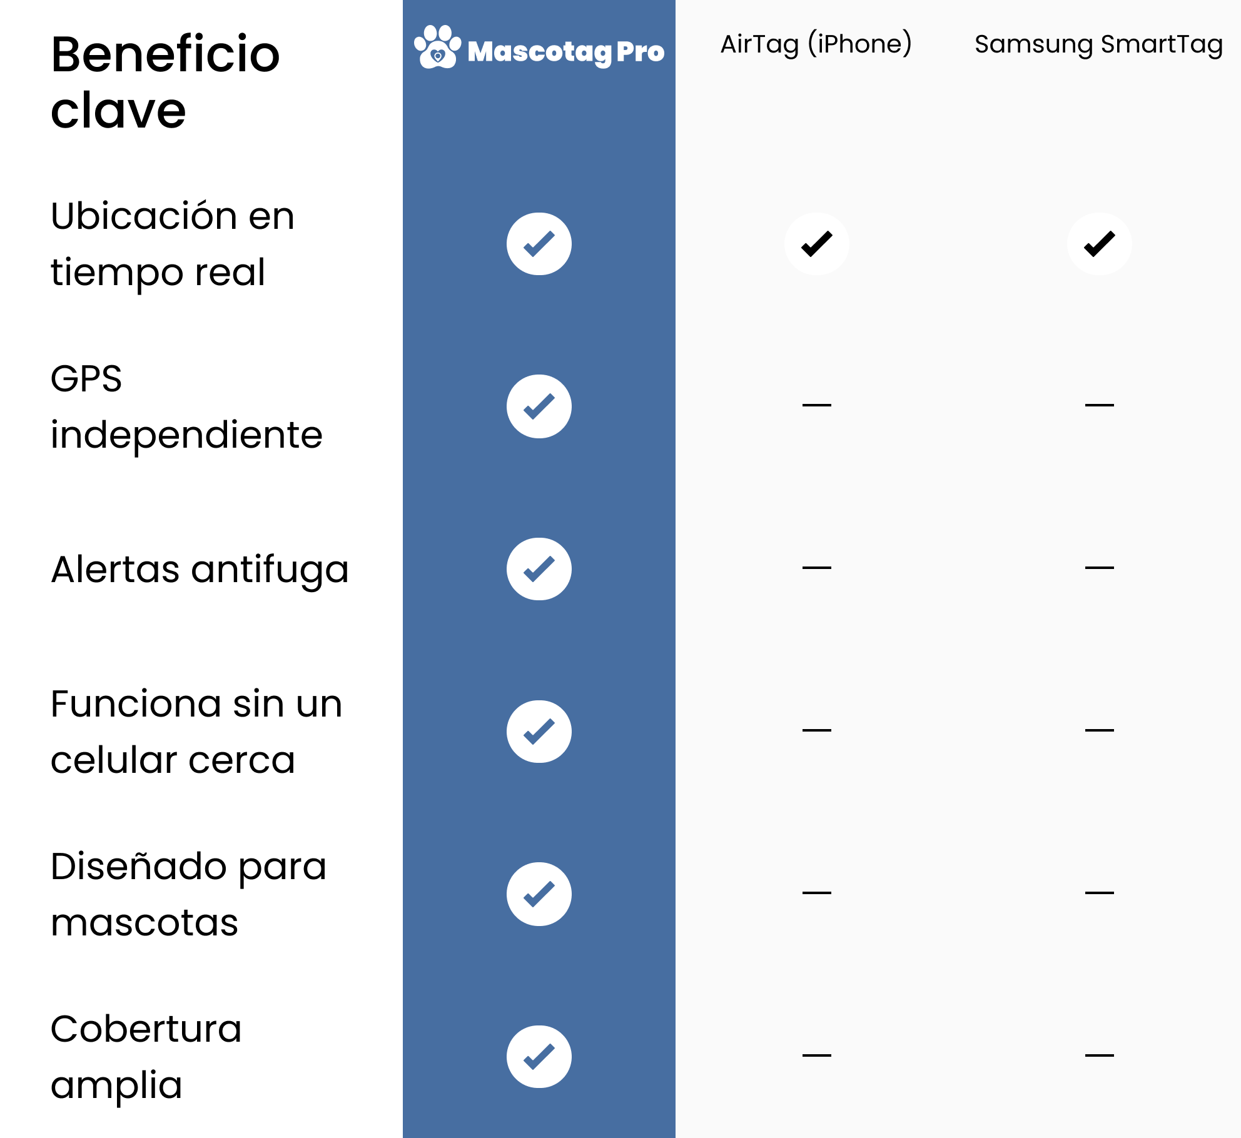The height and width of the screenshot is (1138, 1241).
Task: Click Mascotag Pro check for Cobertura amplia
Action: (539, 1057)
